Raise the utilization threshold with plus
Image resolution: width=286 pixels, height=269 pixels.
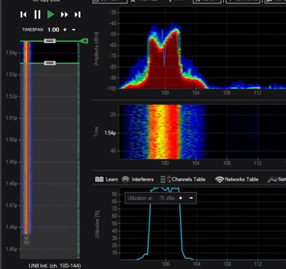181,198
